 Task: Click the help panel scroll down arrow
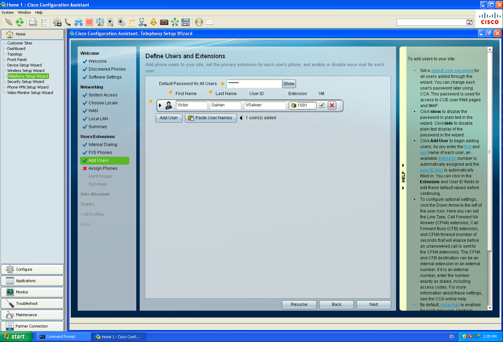[x=490, y=308]
